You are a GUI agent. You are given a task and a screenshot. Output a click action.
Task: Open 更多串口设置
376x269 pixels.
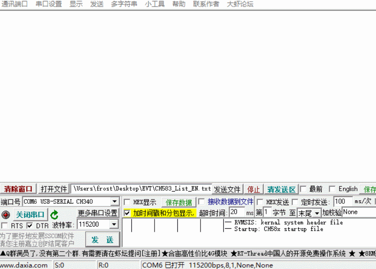(x=98, y=213)
